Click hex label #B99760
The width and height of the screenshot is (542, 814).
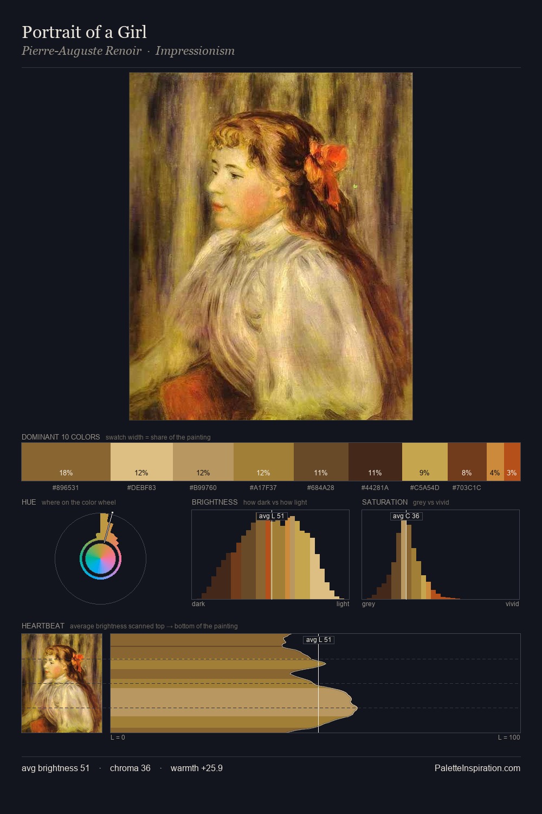coord(203,488)
